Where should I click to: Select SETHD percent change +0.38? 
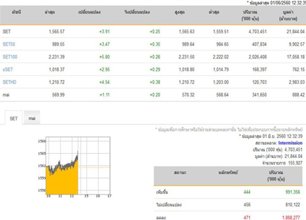(x=155, y=82)
